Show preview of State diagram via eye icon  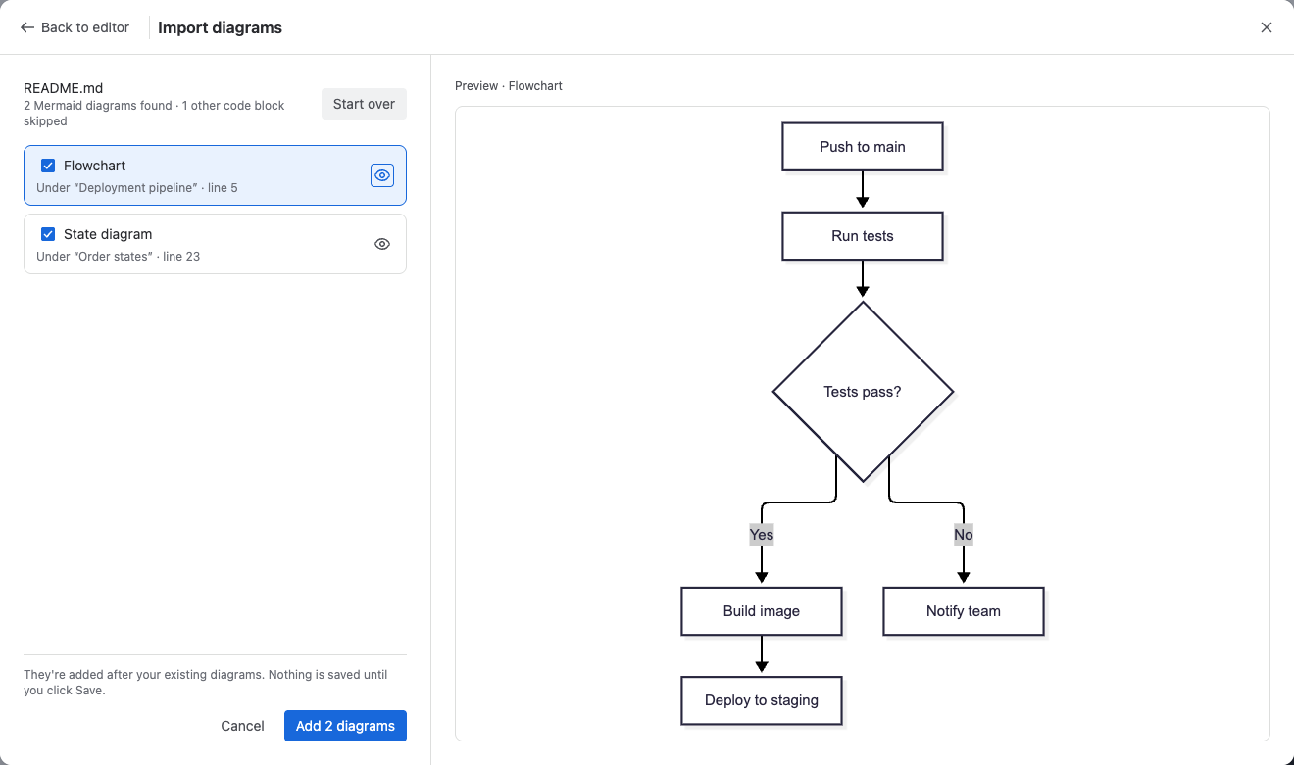[382, 244]
